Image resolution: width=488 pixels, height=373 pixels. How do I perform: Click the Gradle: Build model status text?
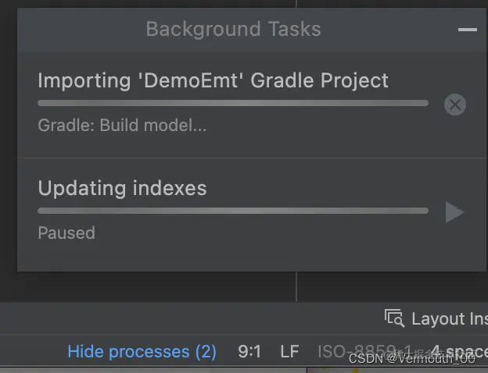[122, 126]
